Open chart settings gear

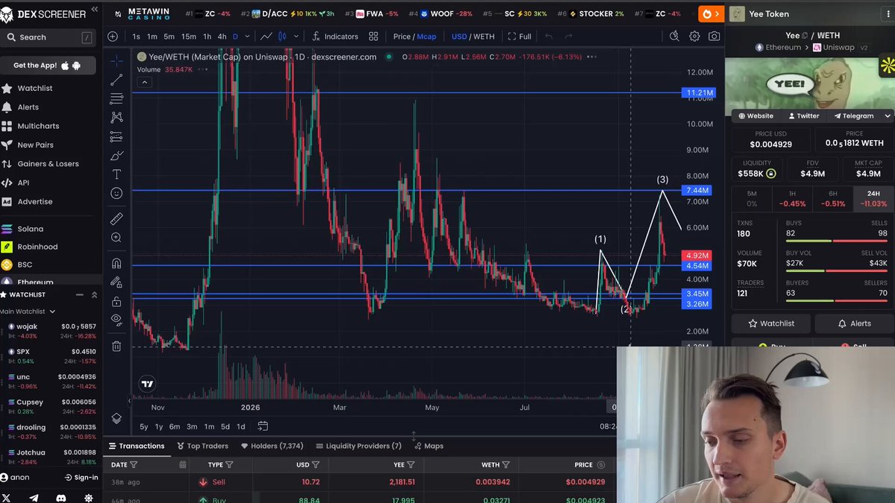[694, 37]
